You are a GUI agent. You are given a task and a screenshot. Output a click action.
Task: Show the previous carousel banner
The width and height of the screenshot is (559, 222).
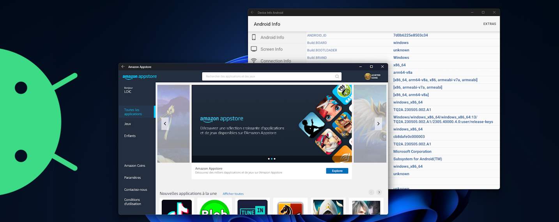[x=165, y=123]
